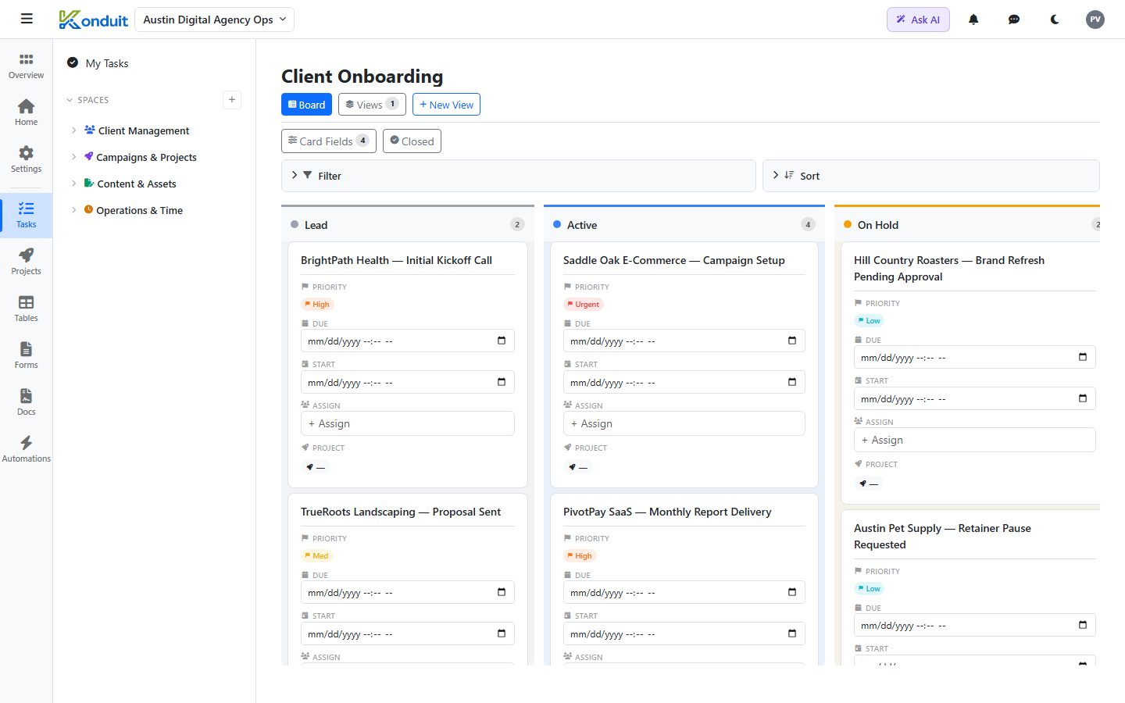
Task: Open Card Fields options
Action: [x=329, y=141]
